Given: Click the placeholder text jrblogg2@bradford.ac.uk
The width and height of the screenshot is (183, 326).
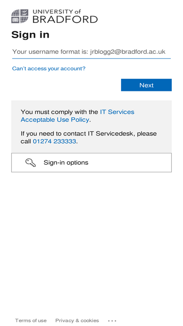Looking at the screenshot, I should pyautogui.click(x=127, y=51).
